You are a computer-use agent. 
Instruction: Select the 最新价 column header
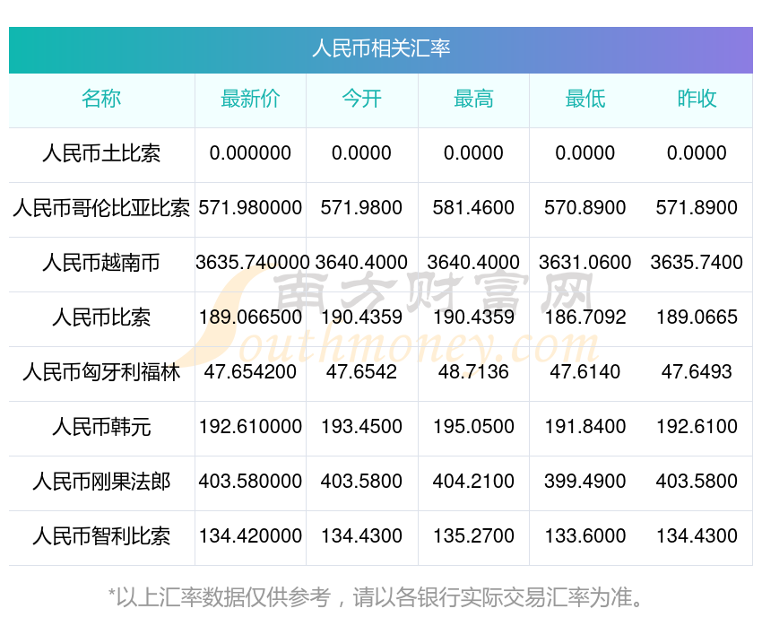[x=250, y=99]
